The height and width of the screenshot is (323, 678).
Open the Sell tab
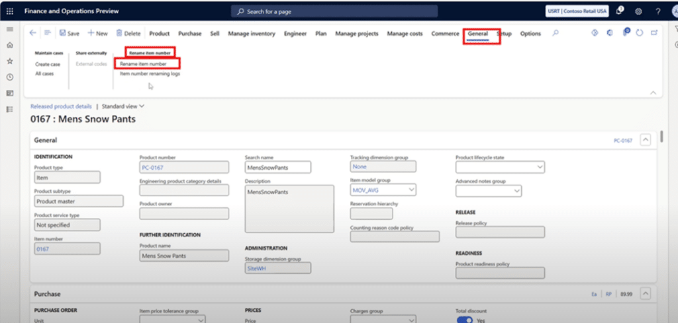[x=215, y=34]
